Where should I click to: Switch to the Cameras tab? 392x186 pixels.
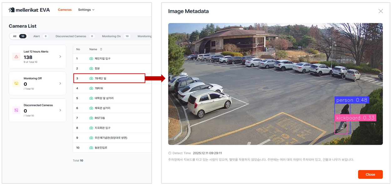click(65, 10)
